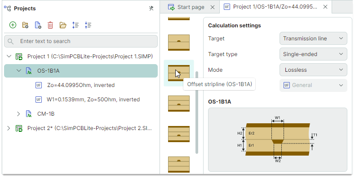Click the UF icon beside Zo=44.0995Ohm
Screen dimensions: 355x178
click(x=39, y=85)
